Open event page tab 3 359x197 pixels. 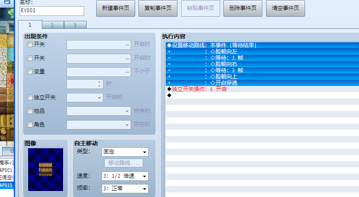[75, 25]
